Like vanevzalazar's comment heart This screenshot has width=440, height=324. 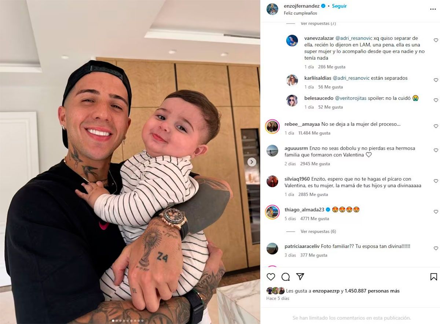click(x=436, y=40)
